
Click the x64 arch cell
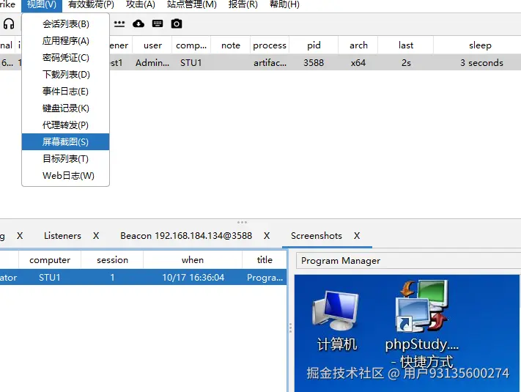tap(358, 62)
